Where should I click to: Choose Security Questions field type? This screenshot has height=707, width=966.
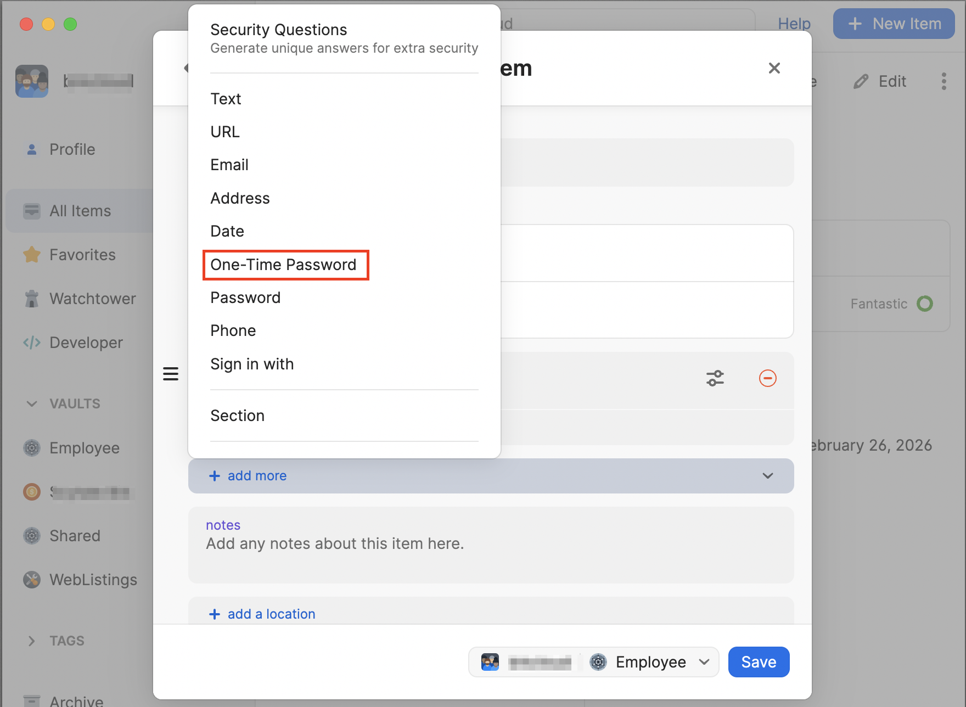point(344,38)
